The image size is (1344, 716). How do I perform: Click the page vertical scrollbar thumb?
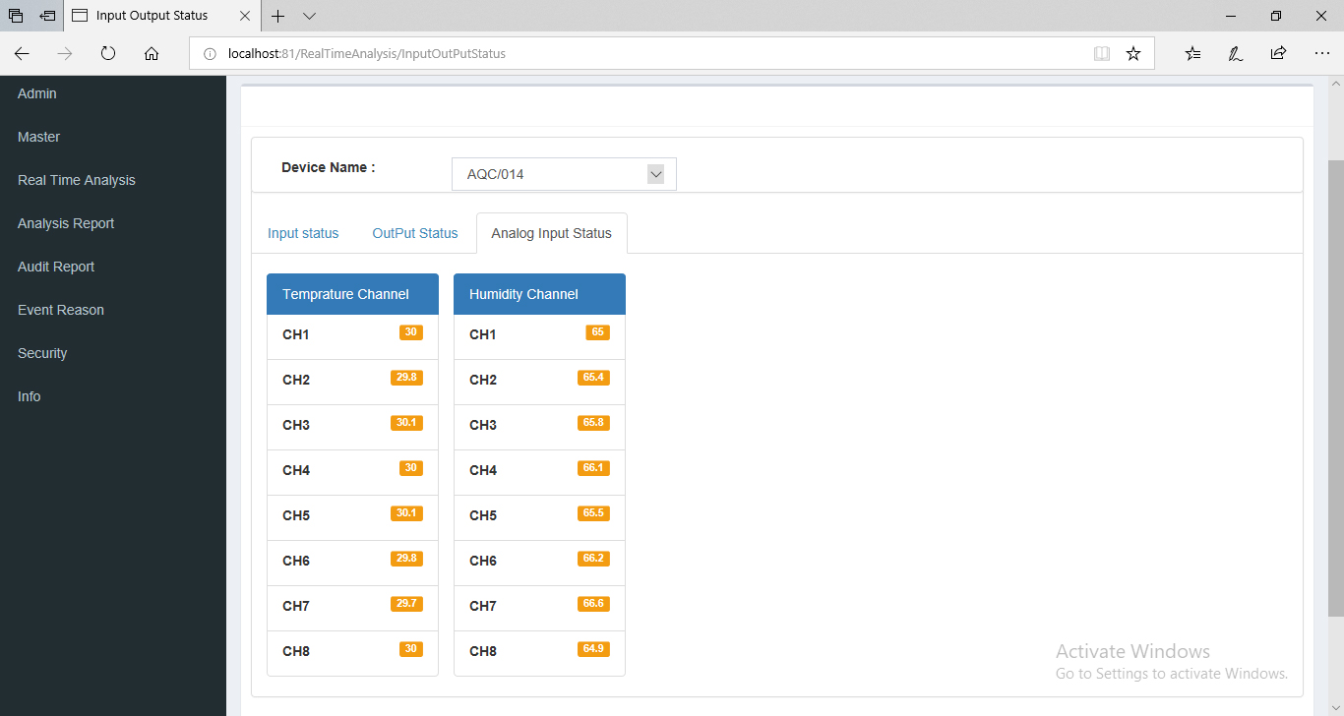click(x=1336, y=388)
